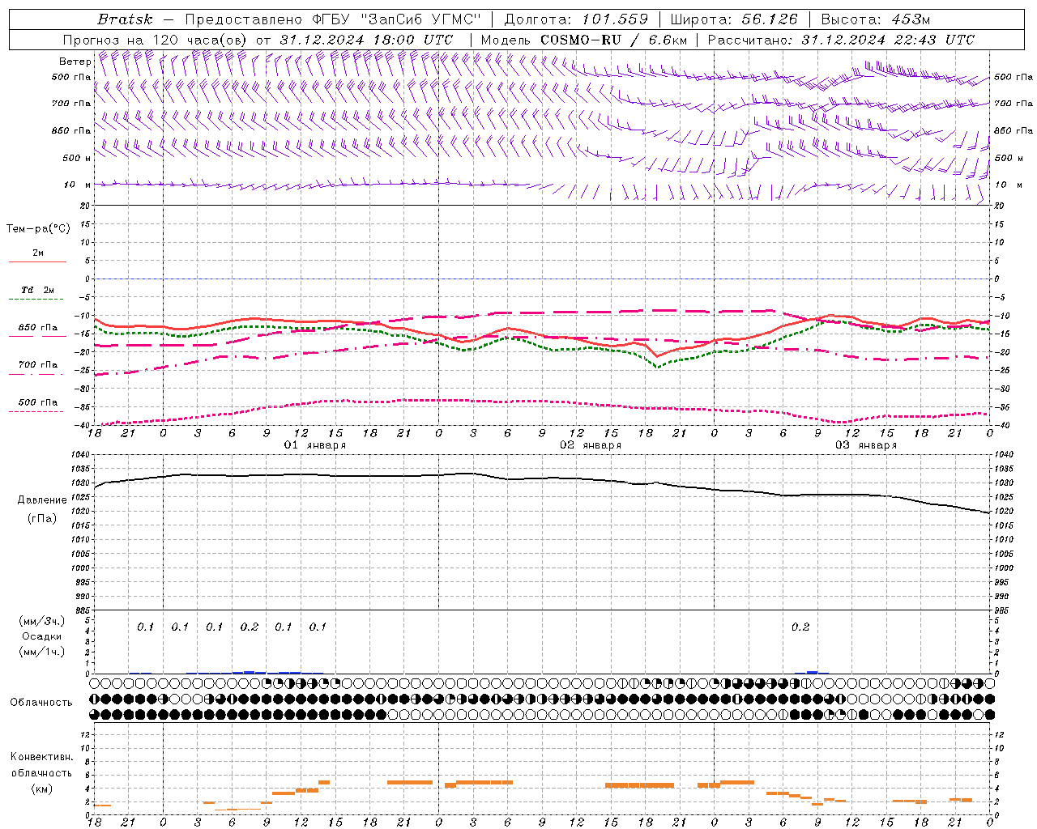Click the "Широта: 56.126" header value
The image size is (1037, 829).
coord(734,19)
